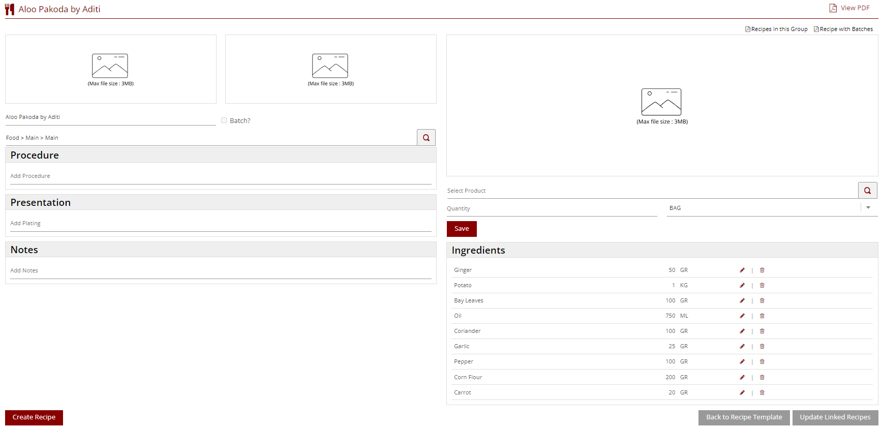The height and width of the screenshot is (429, 882).
Task: Click the View PDF icon
Action: pyautogui.click(x=833, y=8)
